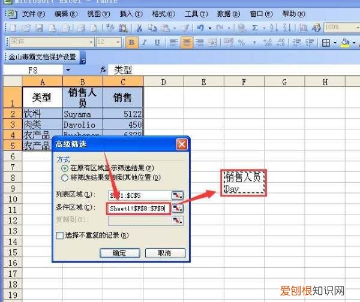Click the Chart Wizard icon
This screenshot has width=360, height=302.
coord(303,28)
